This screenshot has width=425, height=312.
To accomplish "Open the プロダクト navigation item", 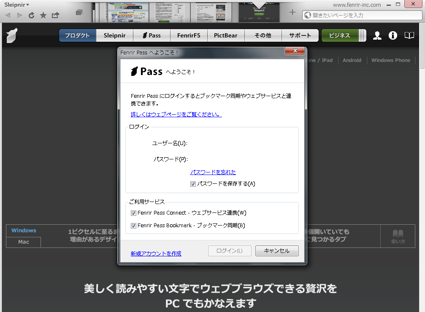I will [77, 35].
